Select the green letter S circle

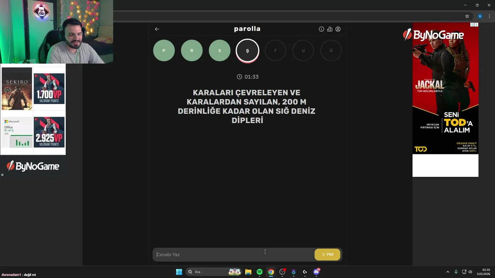tap(220, 51)
